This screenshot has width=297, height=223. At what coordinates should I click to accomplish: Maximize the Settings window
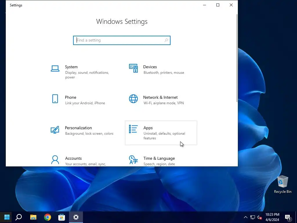(x=218, y=5)
